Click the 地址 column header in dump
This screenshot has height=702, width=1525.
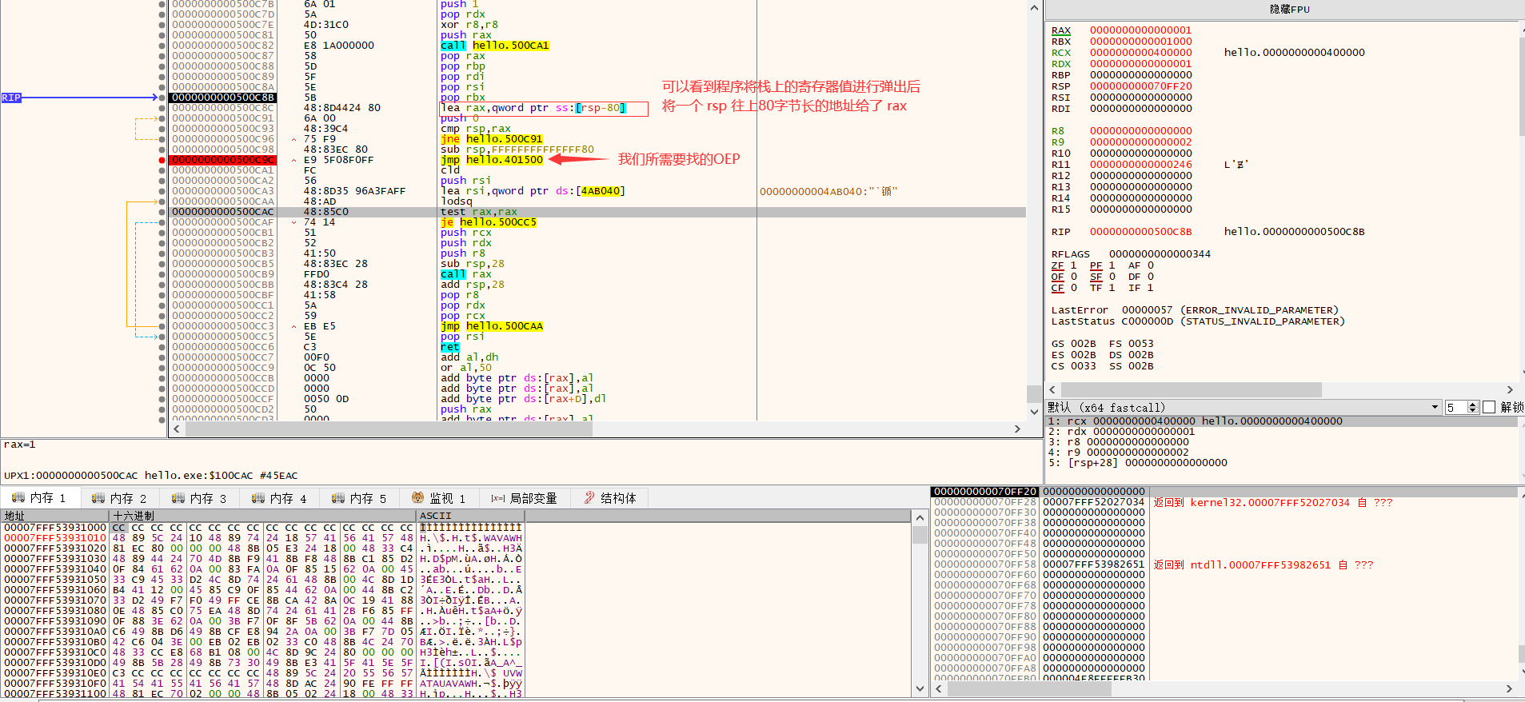pyautogui.click(x=55, y=516)
